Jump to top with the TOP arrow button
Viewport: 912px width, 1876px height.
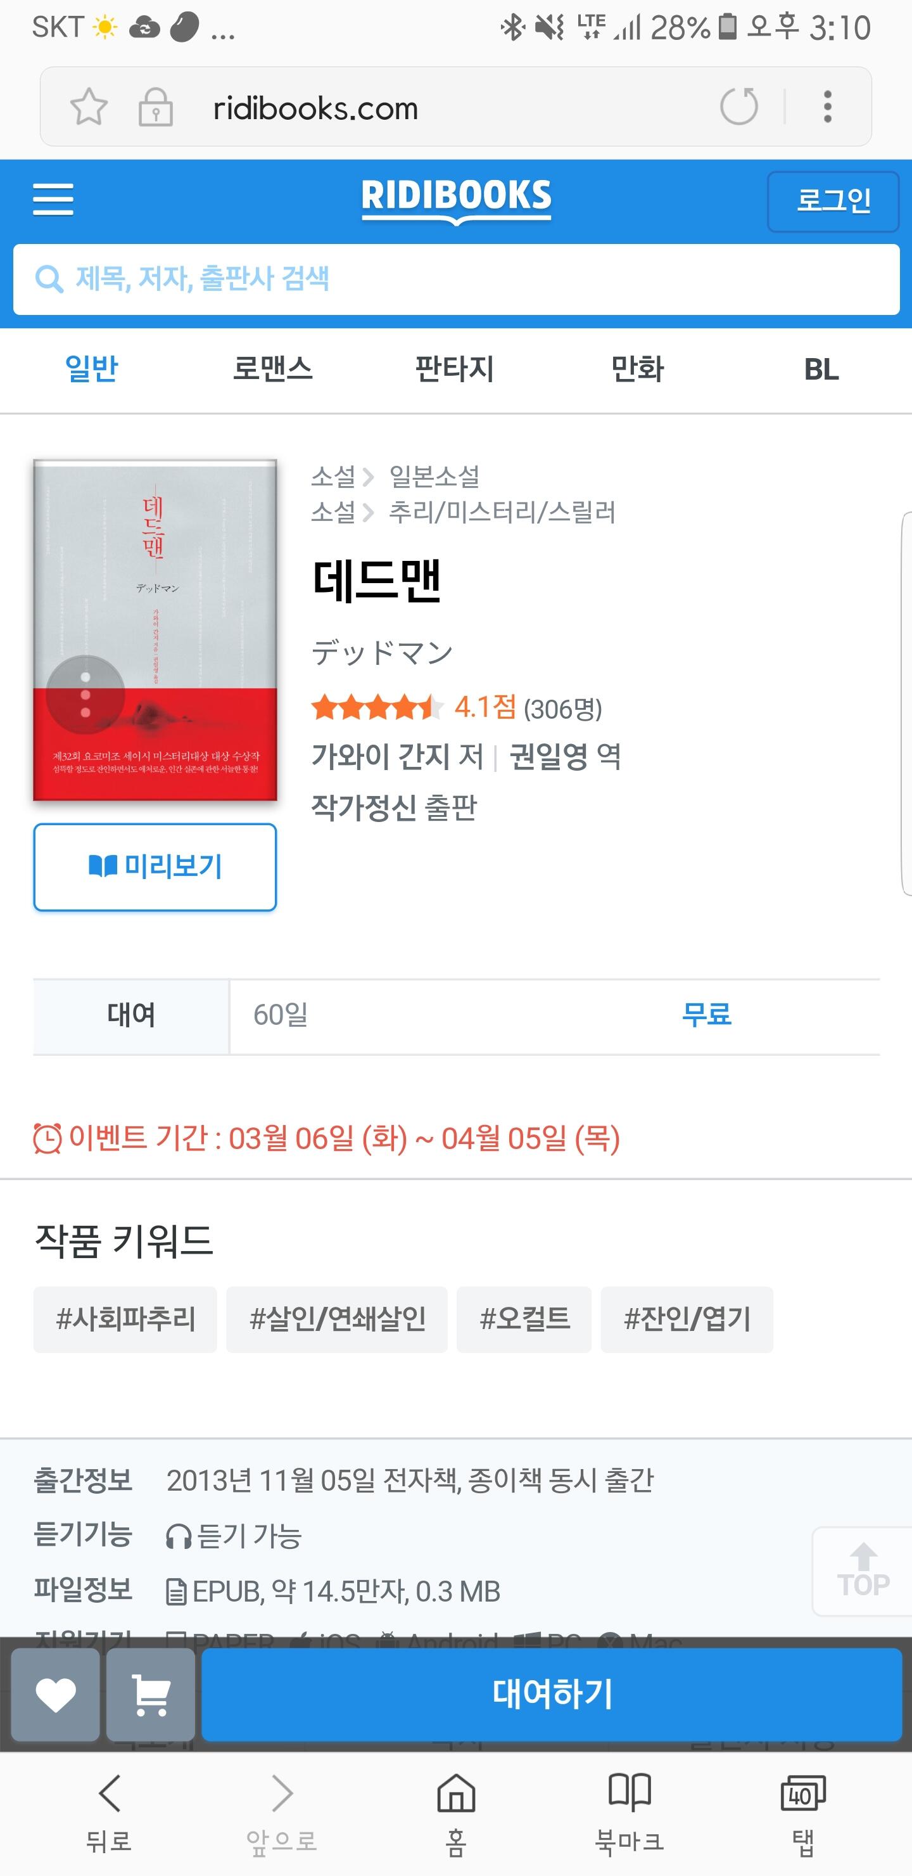[x=863, y=1572]
